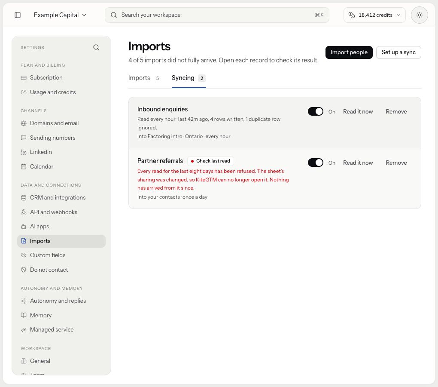The image size is (438, 387).
Task: Click the Import people button
Action: coord(349,52)
